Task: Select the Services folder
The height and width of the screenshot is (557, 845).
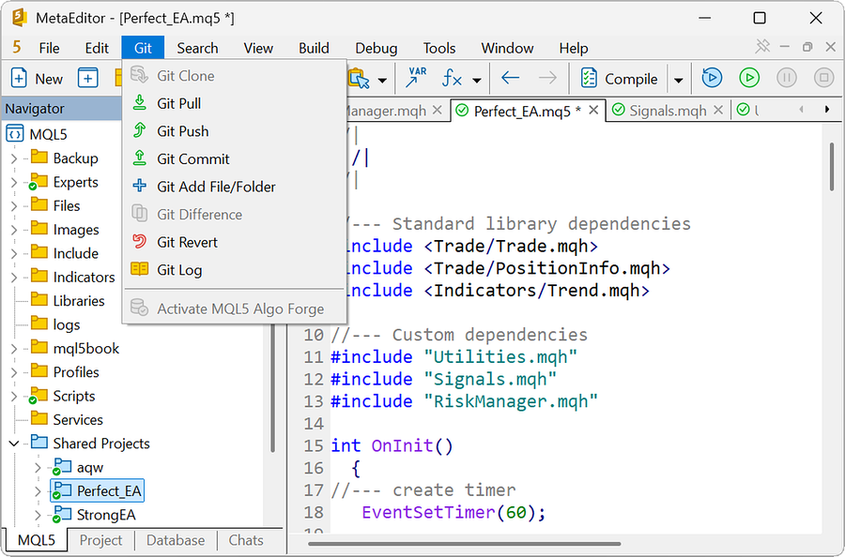Action: [78, 420]
